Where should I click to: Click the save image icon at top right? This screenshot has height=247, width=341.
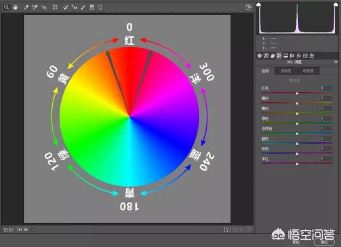[x=248, y=7]
